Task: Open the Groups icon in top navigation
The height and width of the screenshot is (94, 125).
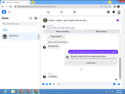Action: pyautogui.click(x=74, y=12)
